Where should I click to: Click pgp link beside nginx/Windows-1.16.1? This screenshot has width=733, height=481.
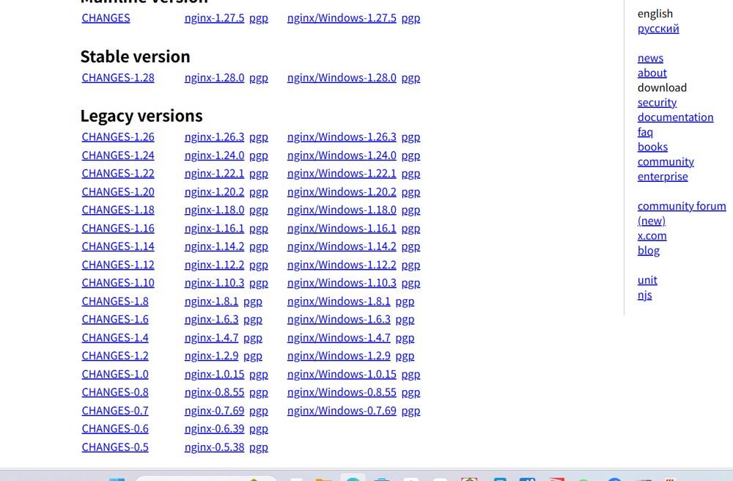point(410,228)
